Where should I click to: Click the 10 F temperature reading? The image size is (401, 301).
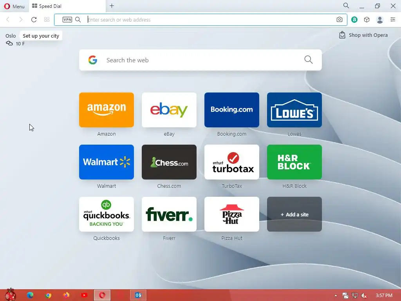[x=20, y=44]
